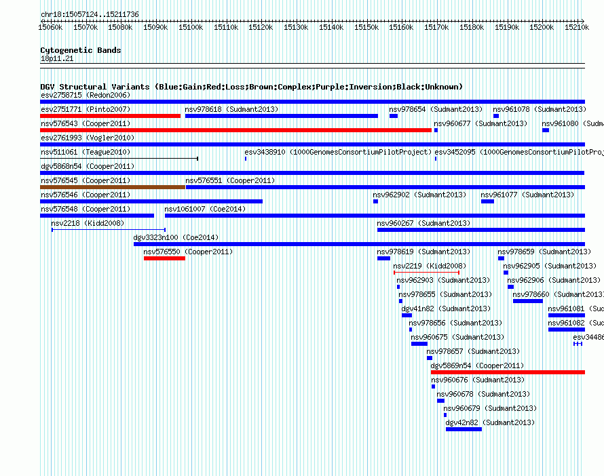Click the nsv576546 (Cooper2011) label
Viewport: 604px width, 476px height.
coord(86,195)
